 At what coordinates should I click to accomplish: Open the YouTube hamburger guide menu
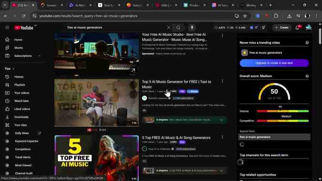pyautogui.click(x=7, y=28)
